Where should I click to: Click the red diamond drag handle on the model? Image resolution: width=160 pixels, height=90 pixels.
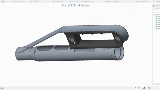74,43
